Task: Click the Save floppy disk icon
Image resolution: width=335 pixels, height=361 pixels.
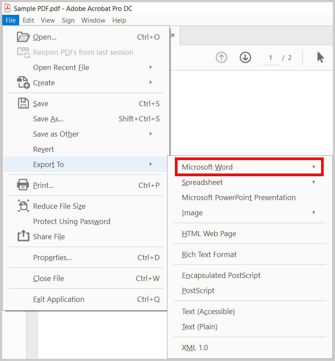Action: (23, 103)
